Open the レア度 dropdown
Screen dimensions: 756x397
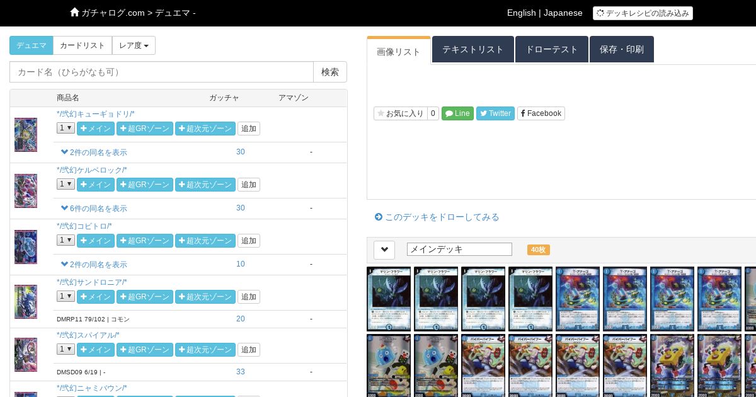point(134,45)
